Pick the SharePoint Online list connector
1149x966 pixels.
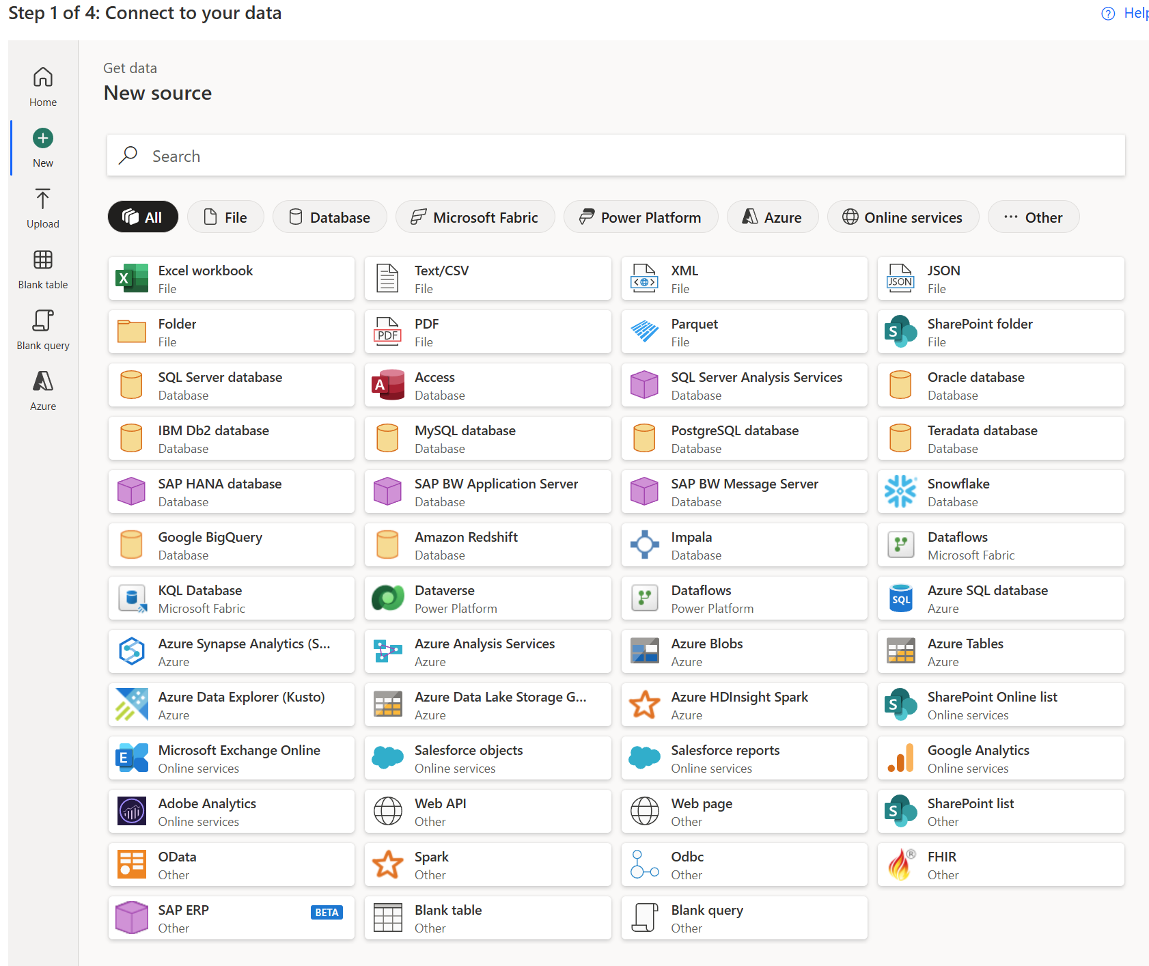pyautogui.click(x=1001, y=705)
